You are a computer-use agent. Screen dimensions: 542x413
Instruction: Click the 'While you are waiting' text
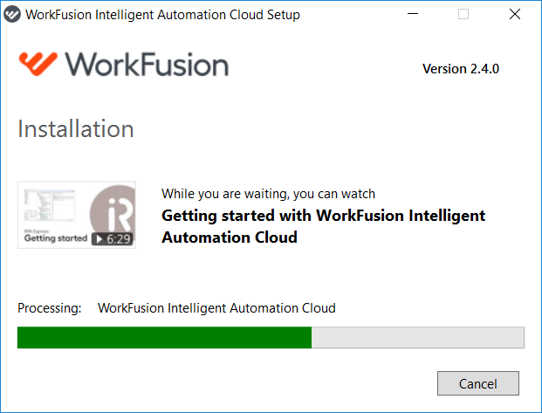click(268, 194)
